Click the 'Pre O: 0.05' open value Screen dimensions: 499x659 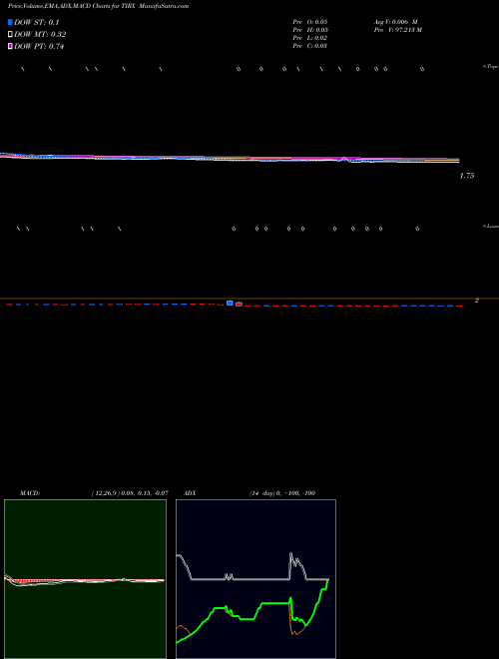coord(310,22)
